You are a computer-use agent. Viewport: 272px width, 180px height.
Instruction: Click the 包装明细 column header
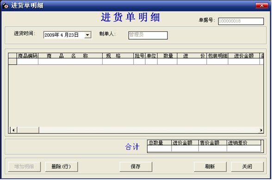[217, 56]
